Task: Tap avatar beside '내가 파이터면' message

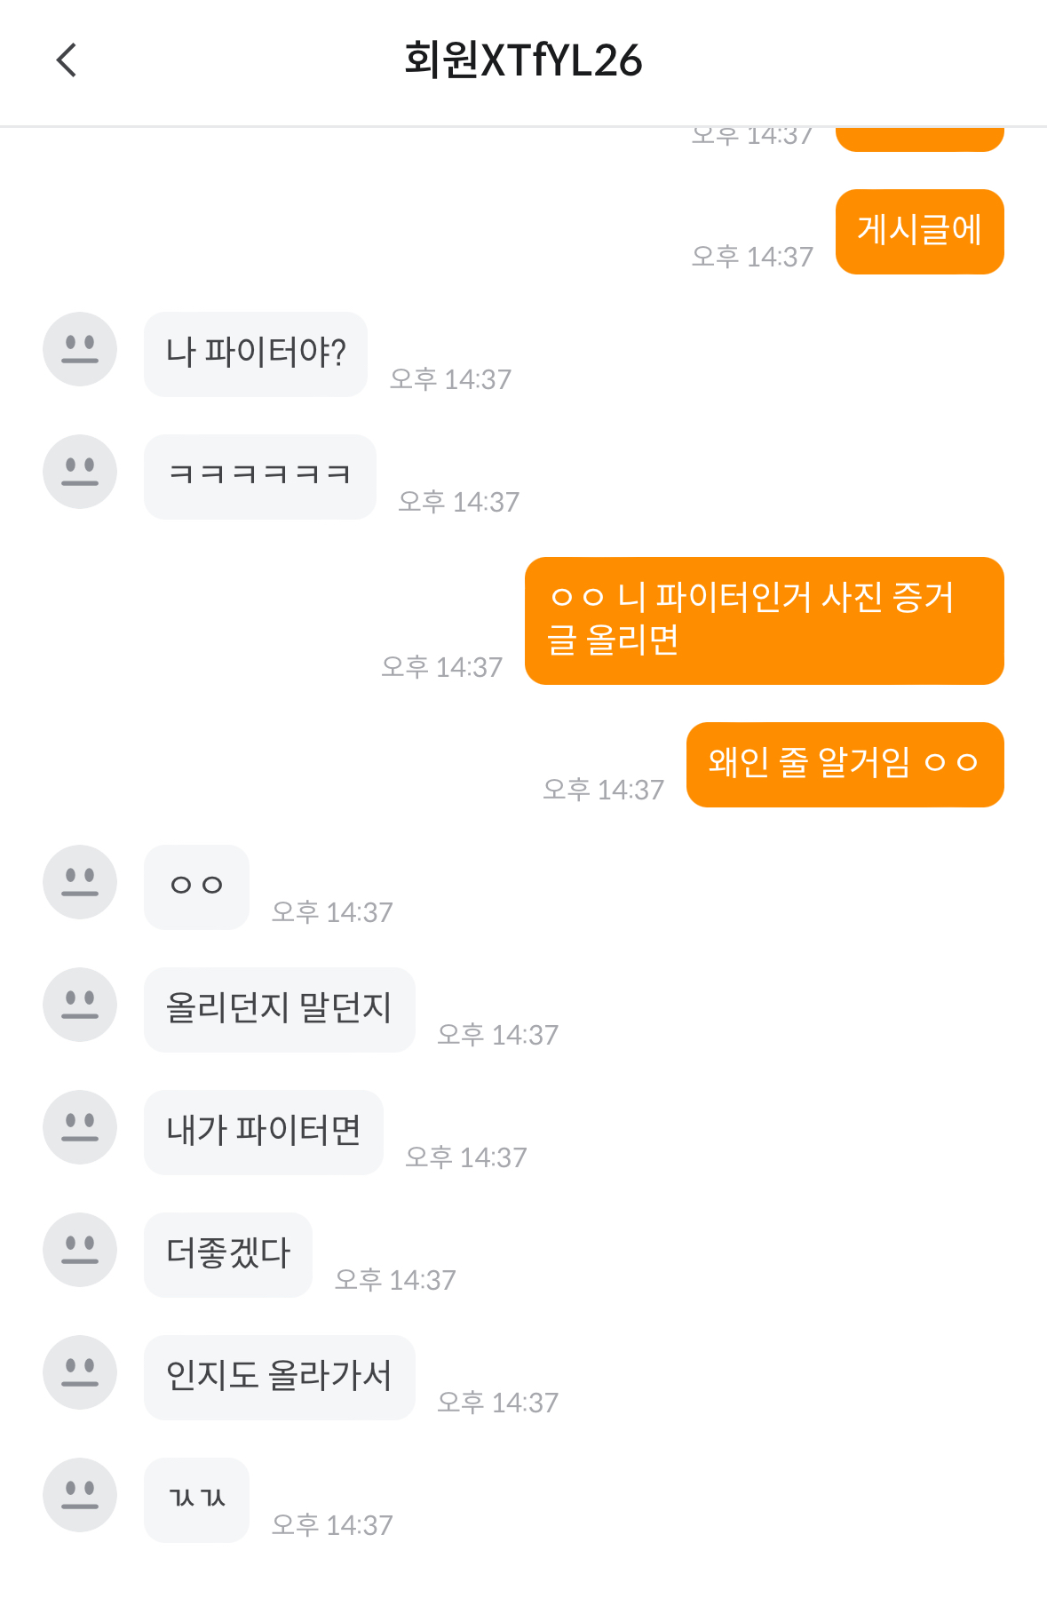Action: (x=80, y=1127)
